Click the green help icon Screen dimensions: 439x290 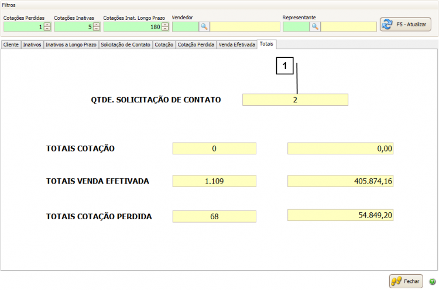click(432, 281)
